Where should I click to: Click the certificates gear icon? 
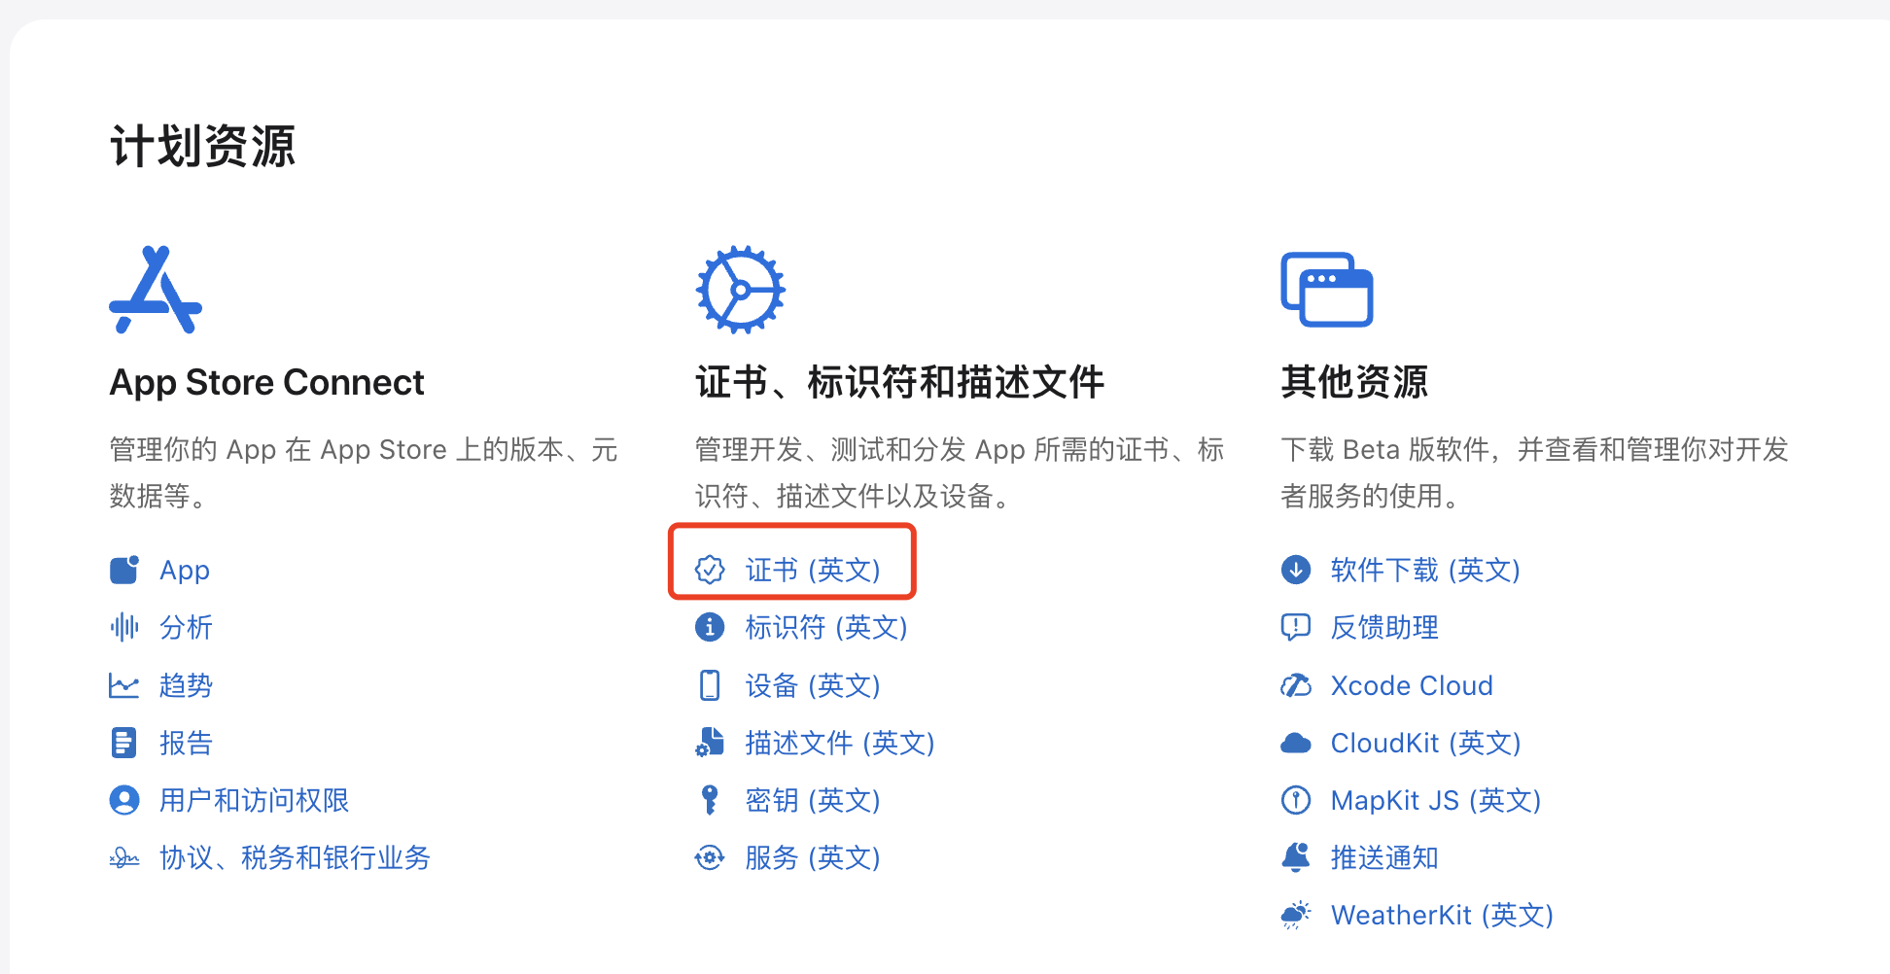[741, 290]
